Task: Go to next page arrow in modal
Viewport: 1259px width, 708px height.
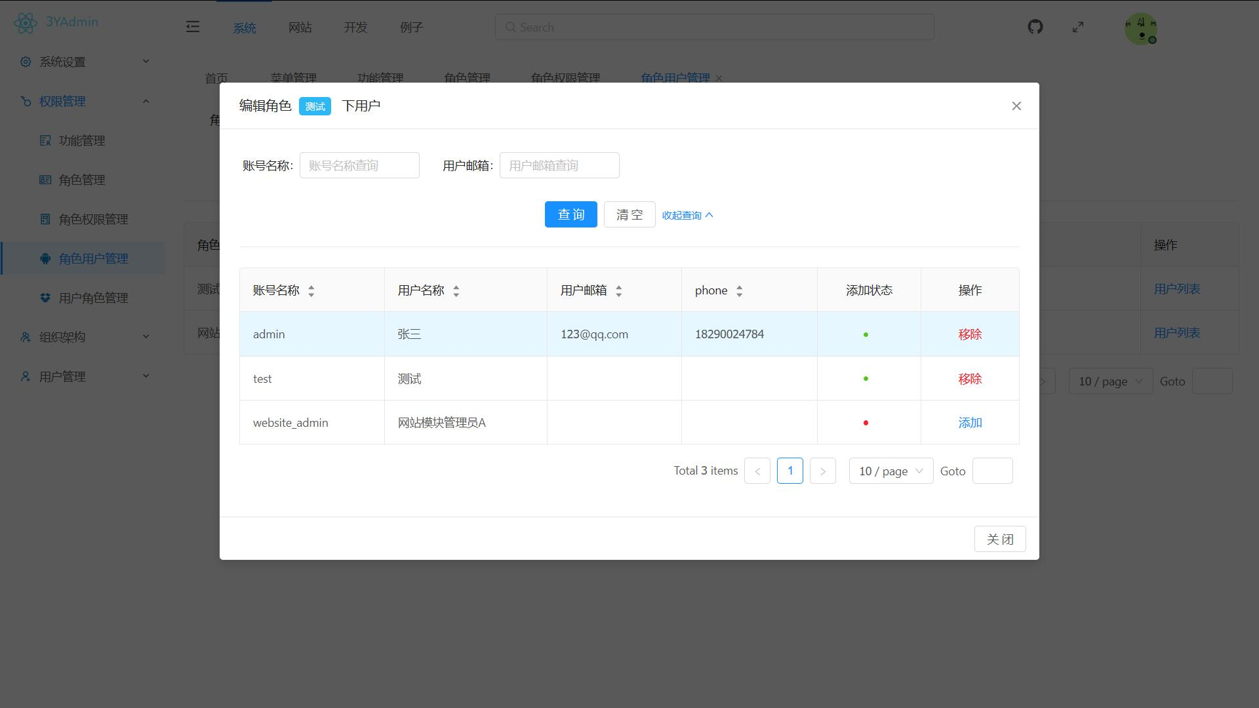Action: coord(822,471)
